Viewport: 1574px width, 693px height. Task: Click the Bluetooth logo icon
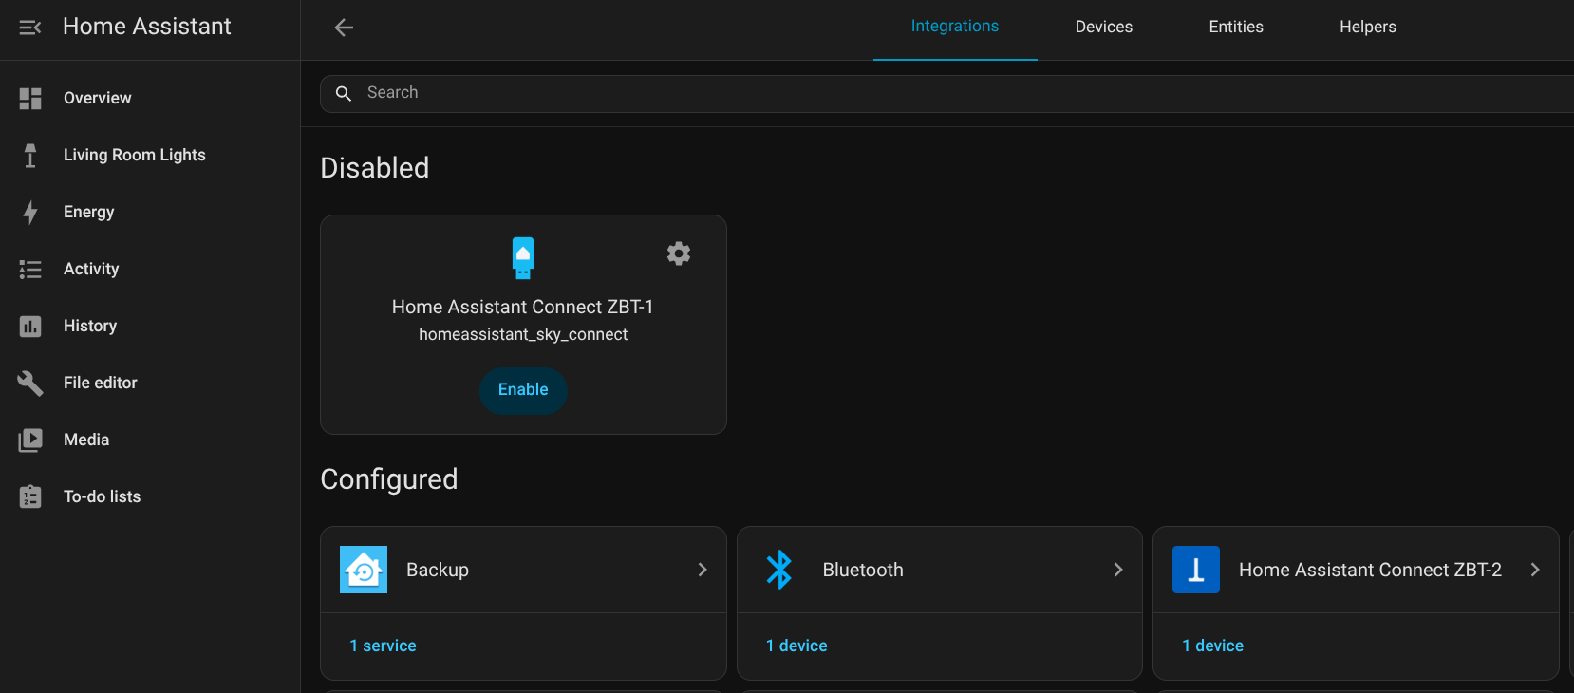pos(779,570)
